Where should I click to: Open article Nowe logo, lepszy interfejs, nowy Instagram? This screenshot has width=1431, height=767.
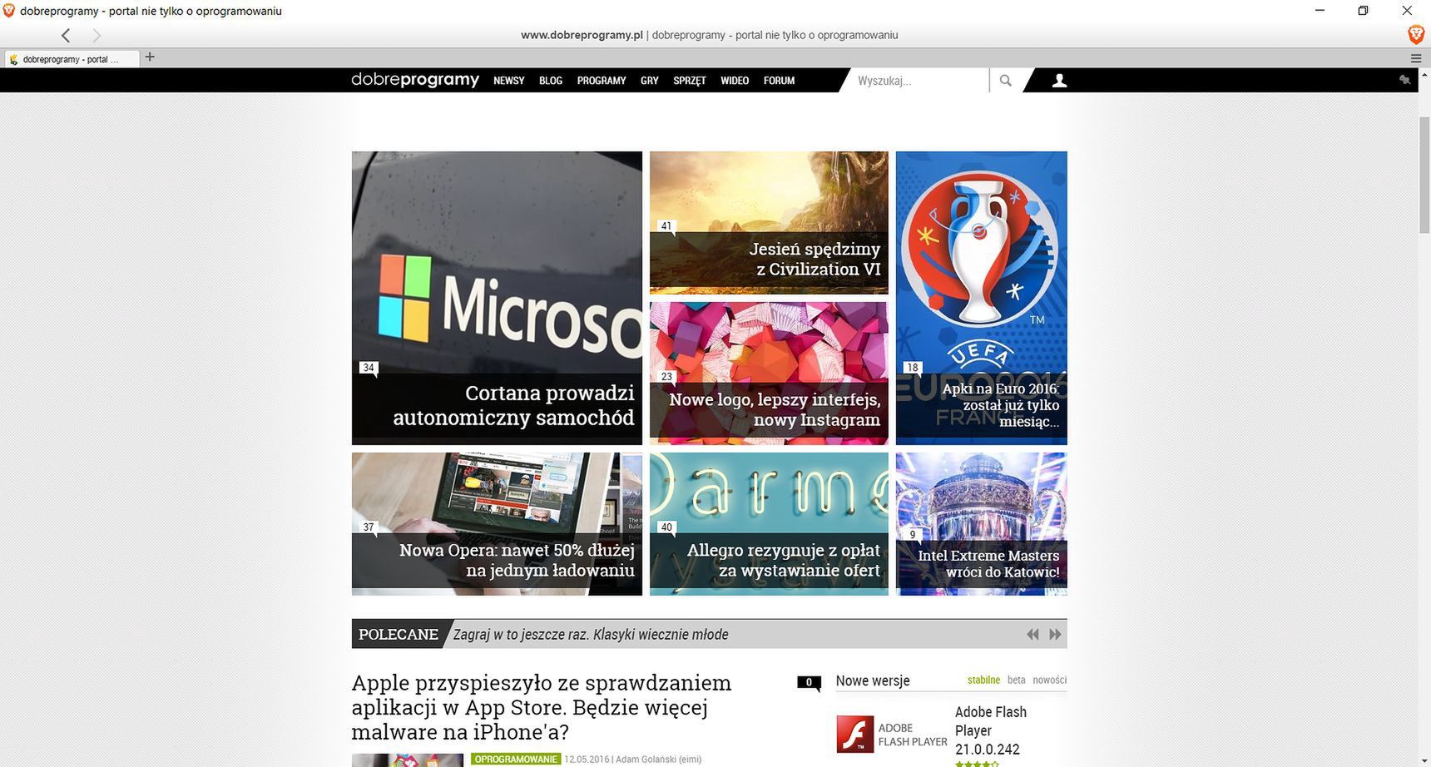775,409
